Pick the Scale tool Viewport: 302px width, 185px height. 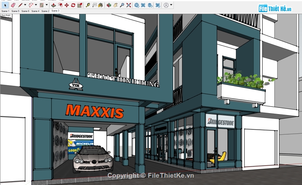click(80, 5)
